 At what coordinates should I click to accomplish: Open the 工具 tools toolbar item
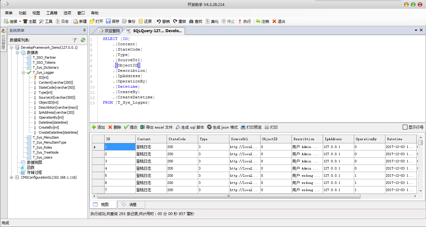46,22
